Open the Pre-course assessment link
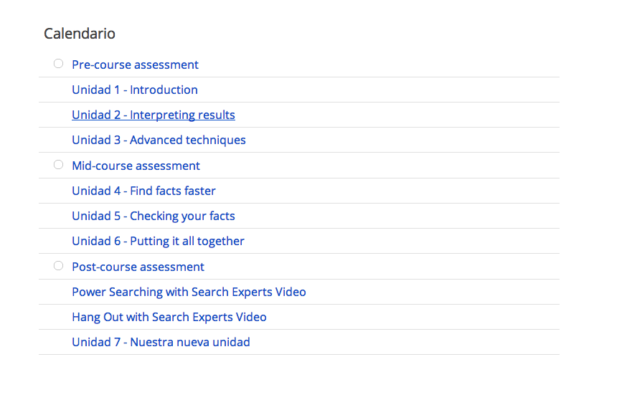 coord(135,65)
